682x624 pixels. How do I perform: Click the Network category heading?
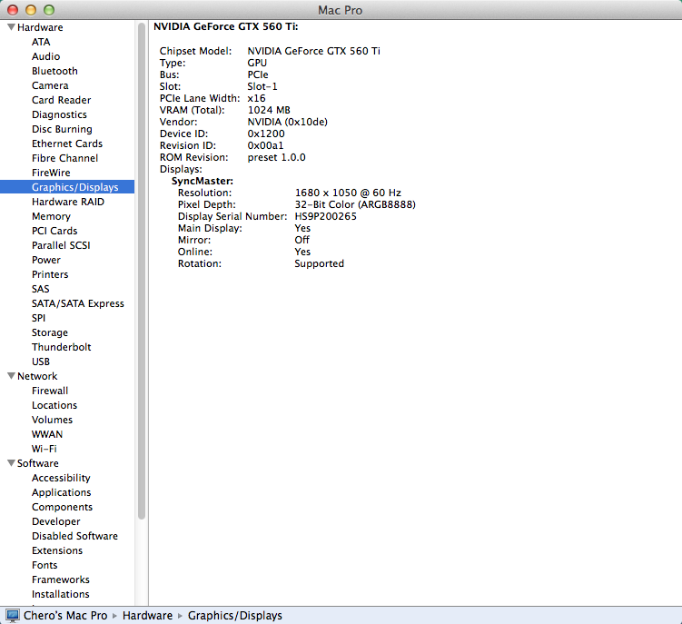point(37,376)
